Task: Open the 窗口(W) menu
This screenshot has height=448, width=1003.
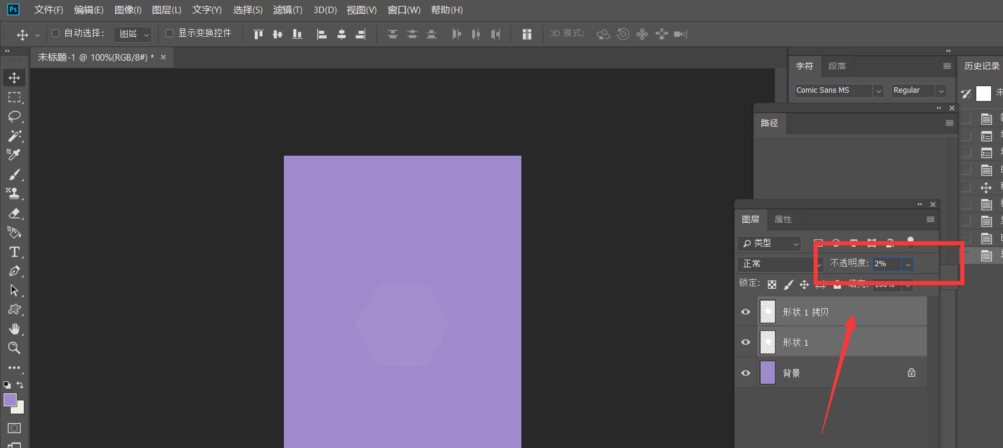Action: pos(404,10)
